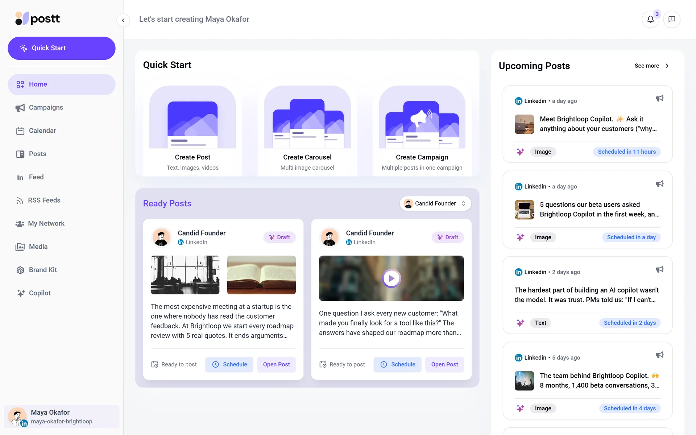
Task: Click the Draft badge on first ready post
Action: point(279,237)
